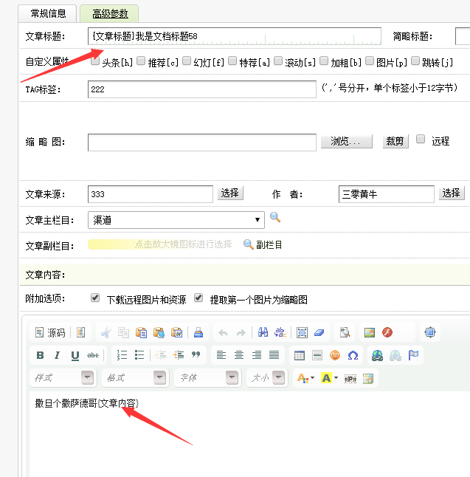This screenshot has width=470, height=477.
Task: Insert a smiley emoticon
Action: coord(335,355)
